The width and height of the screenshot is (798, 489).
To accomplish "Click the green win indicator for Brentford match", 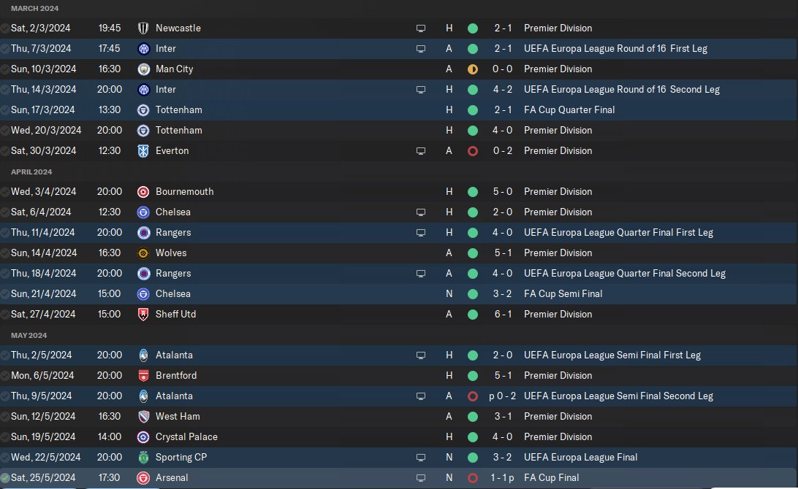I will point(473,375).
